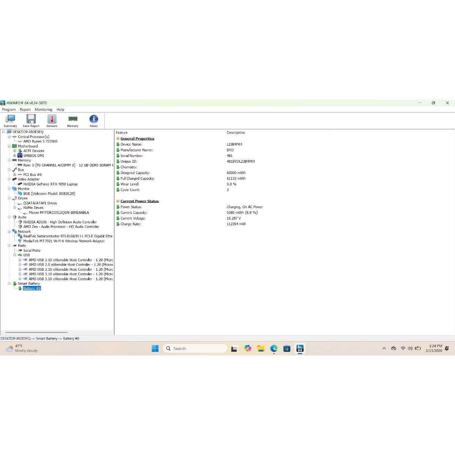
Task: Open the Sensors thermometer icon
Action: [x=52, y=121]
